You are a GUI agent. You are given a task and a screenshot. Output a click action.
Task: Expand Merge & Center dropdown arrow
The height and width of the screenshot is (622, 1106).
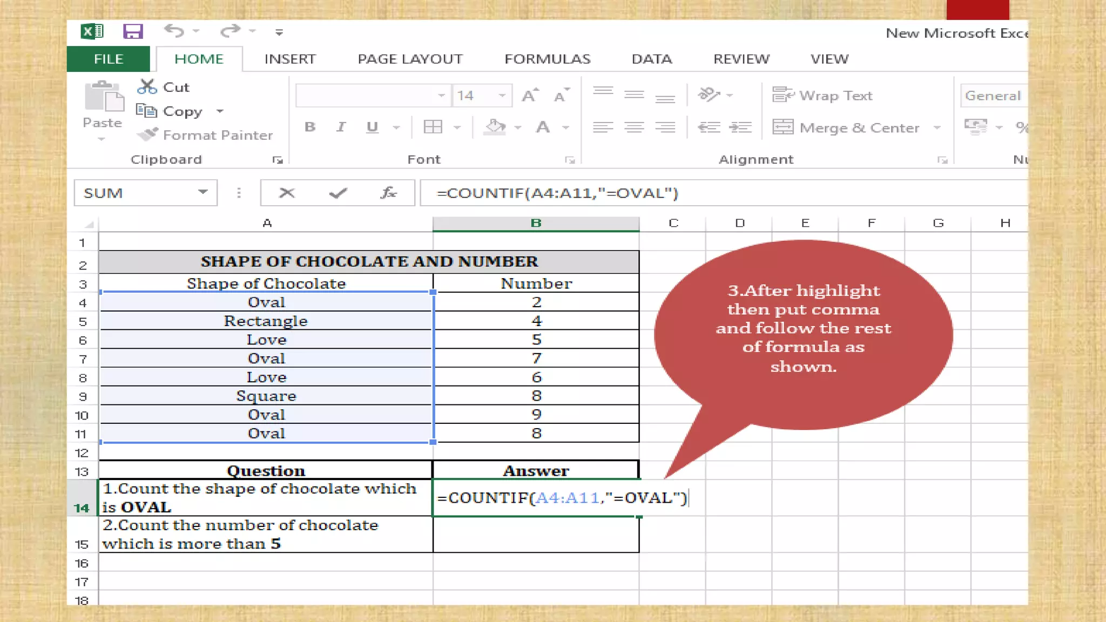point(937,128)
